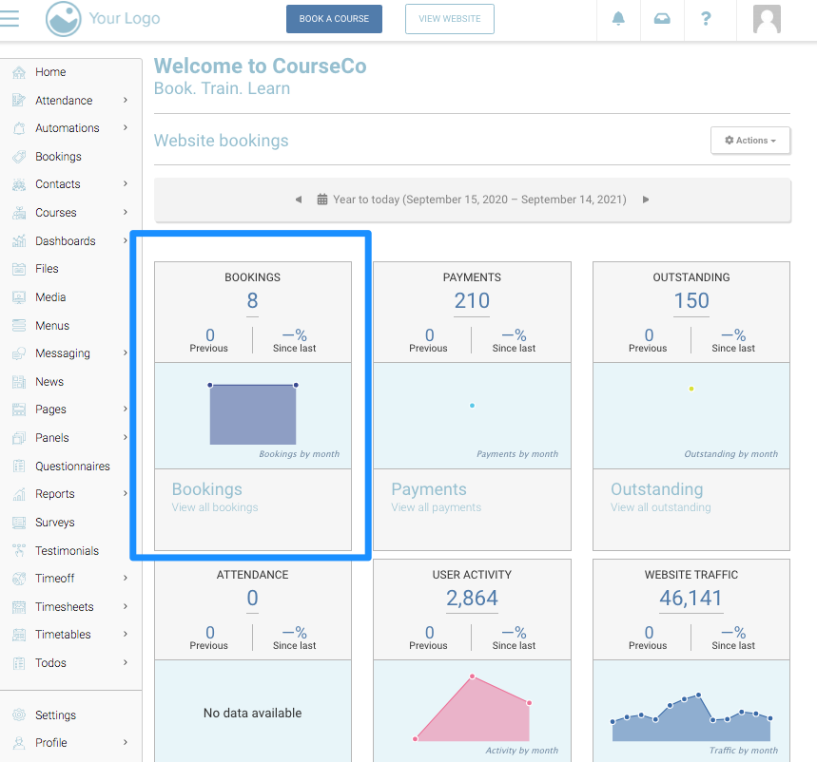Click the notification bell icon
The image size is (817, 762).
point(619,19)
